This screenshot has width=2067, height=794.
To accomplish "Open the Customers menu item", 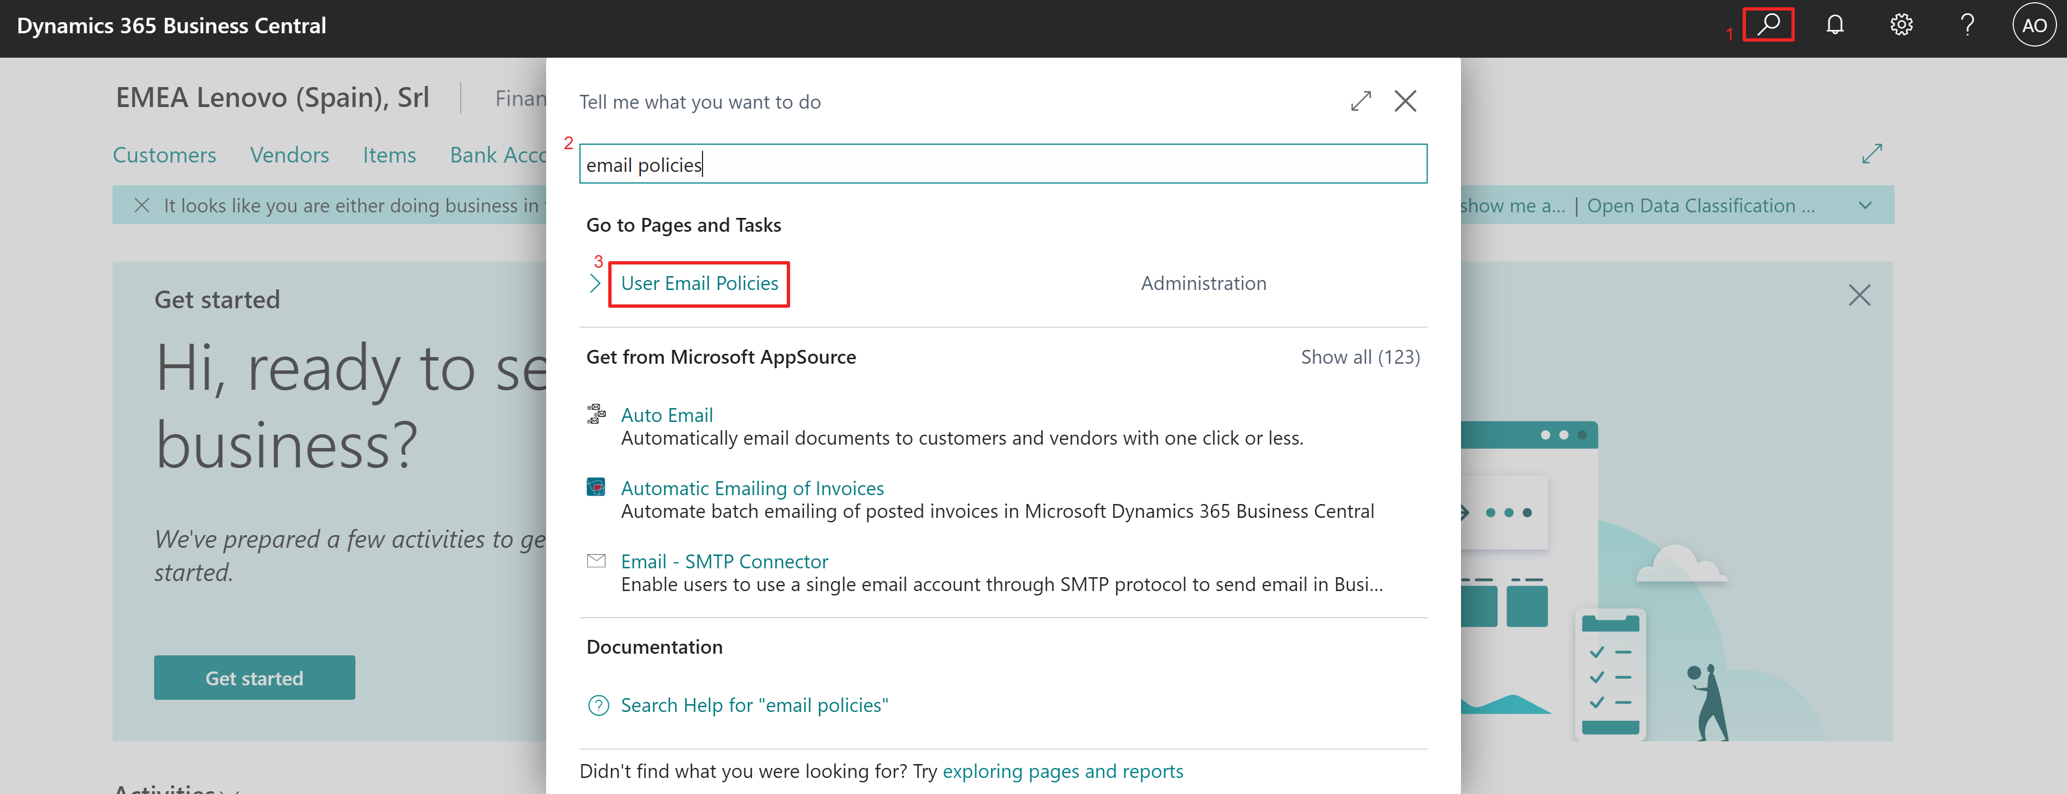I will (165, 155).
